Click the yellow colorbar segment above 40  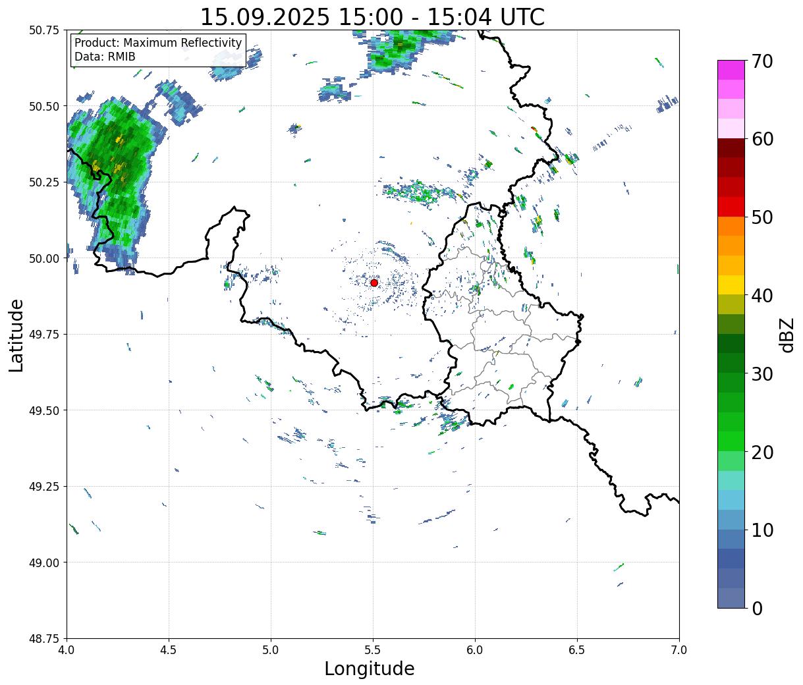click(731, 285)
